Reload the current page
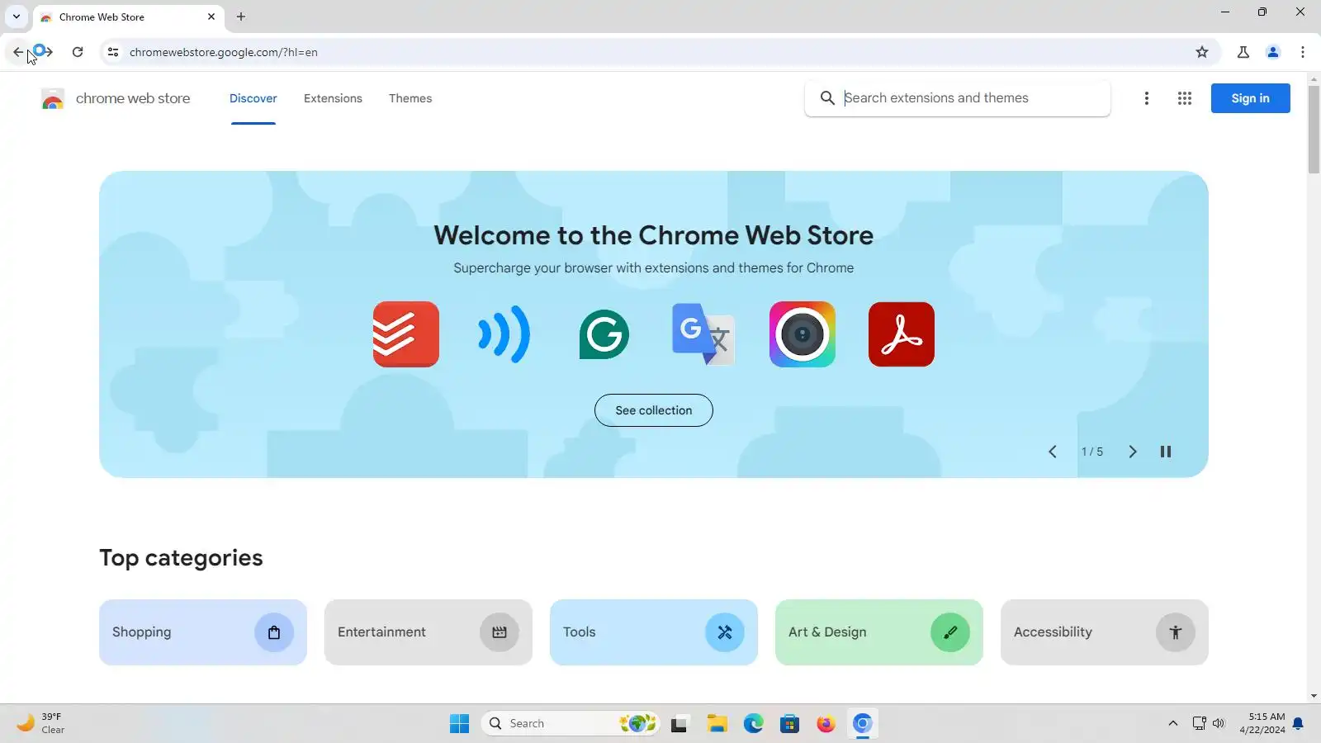 [x=78, y=52]
